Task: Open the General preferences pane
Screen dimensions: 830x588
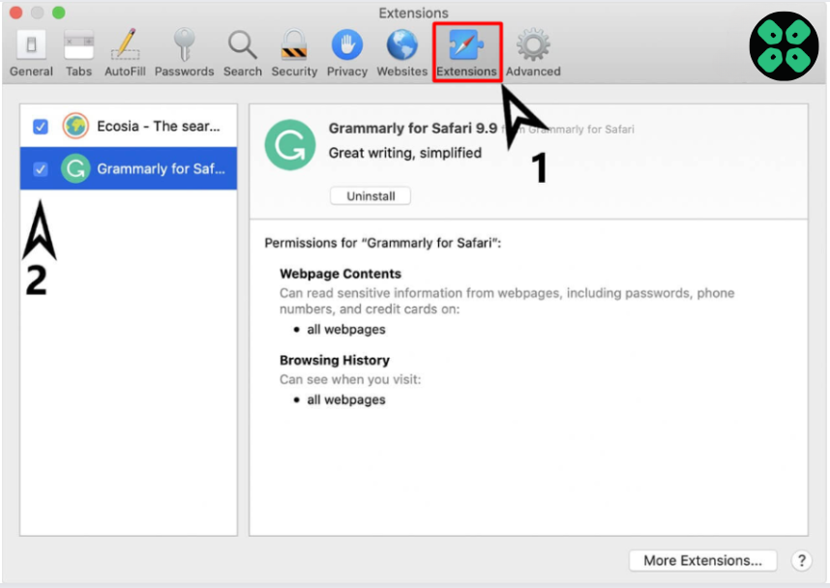Action: click(x=31, y=52)
